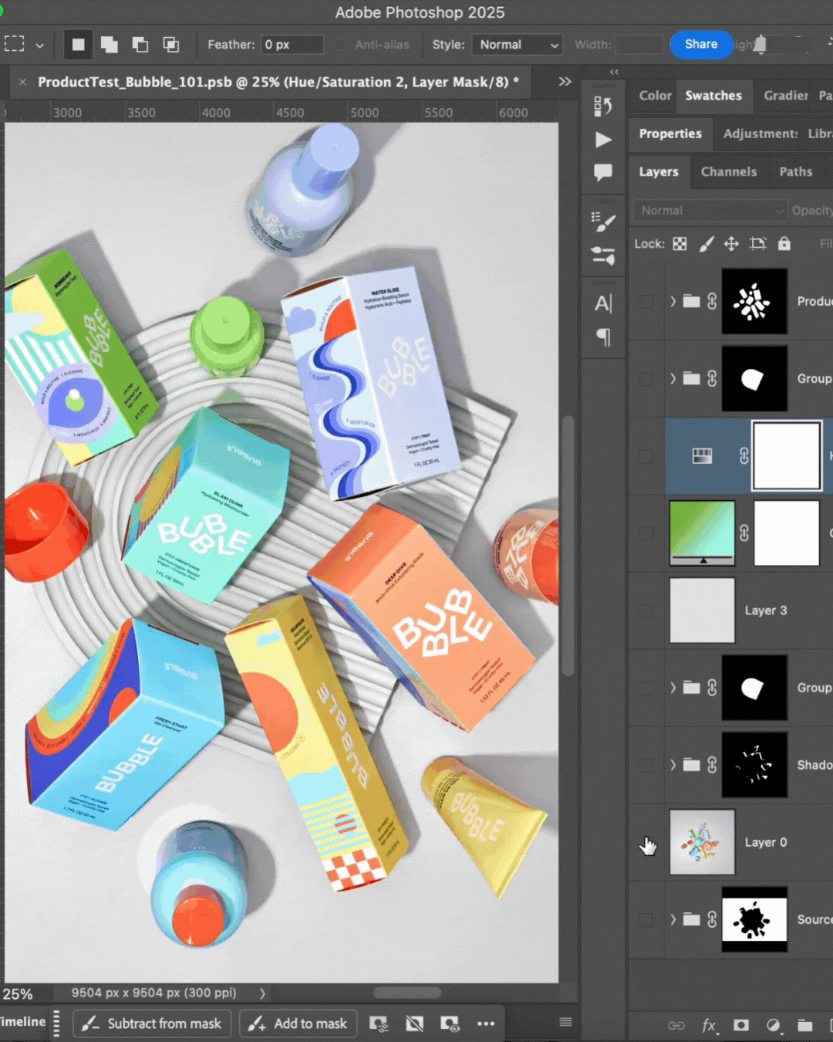Viewport: 833px width, 1042px height.
Task: Open the Brush Settings panel icon
Action: pyautogui.click(x=603, y=222)
